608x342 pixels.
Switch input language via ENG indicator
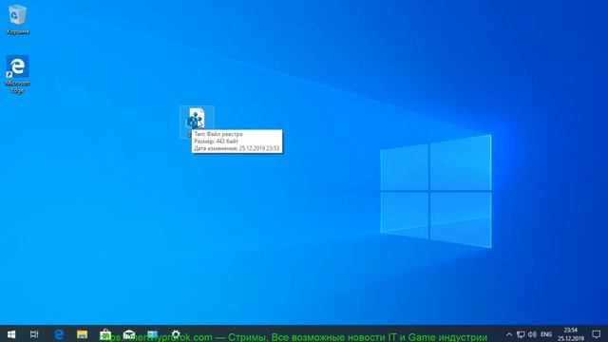coord(546,334)
